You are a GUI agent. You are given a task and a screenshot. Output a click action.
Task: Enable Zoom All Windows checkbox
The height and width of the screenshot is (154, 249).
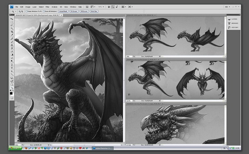click(x=44, y=12)
